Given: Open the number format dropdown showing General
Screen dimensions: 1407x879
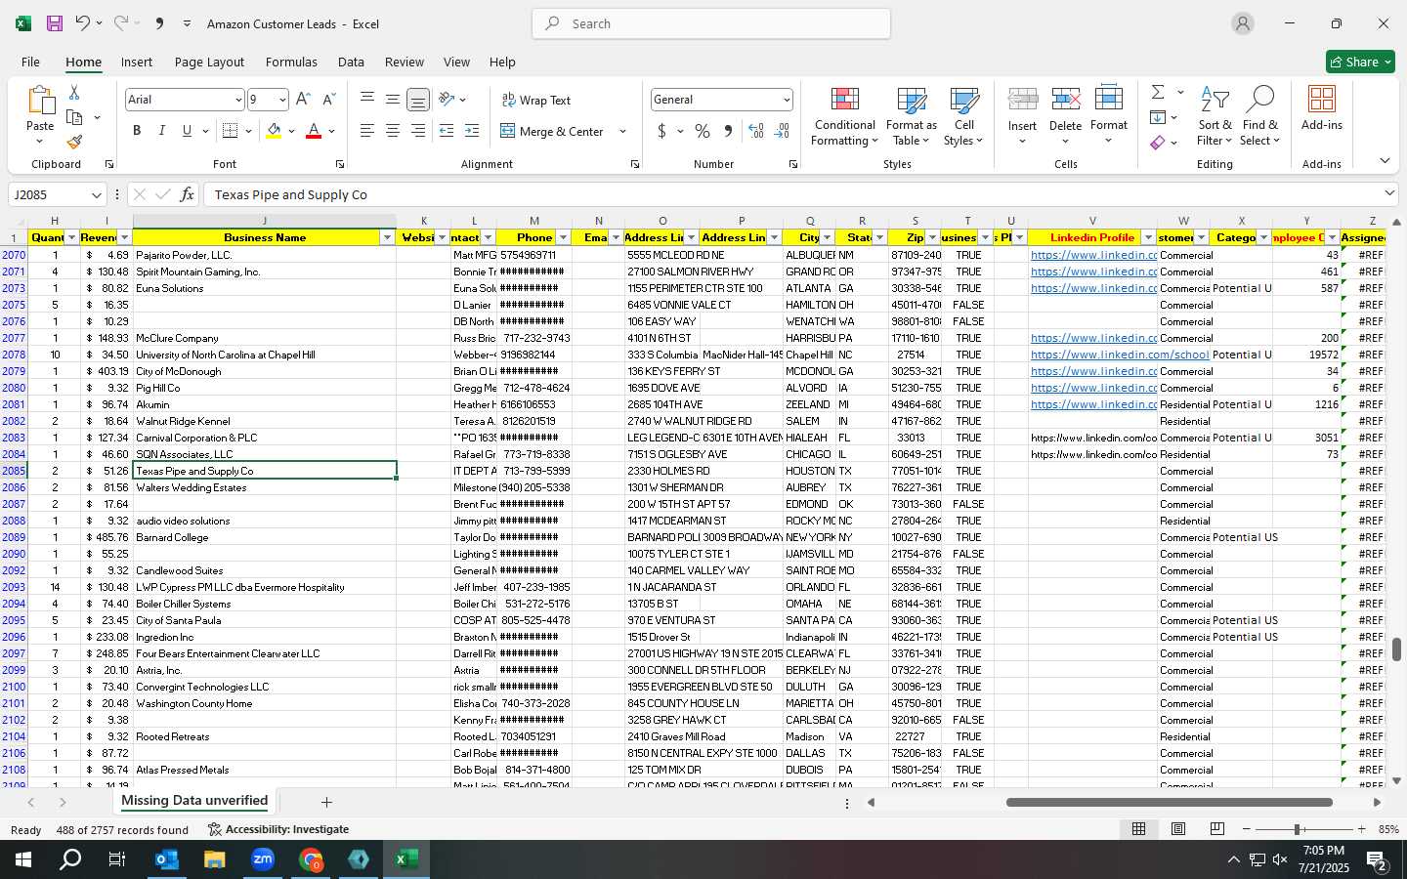Looking at the screenshot, I should click(786, 100).
